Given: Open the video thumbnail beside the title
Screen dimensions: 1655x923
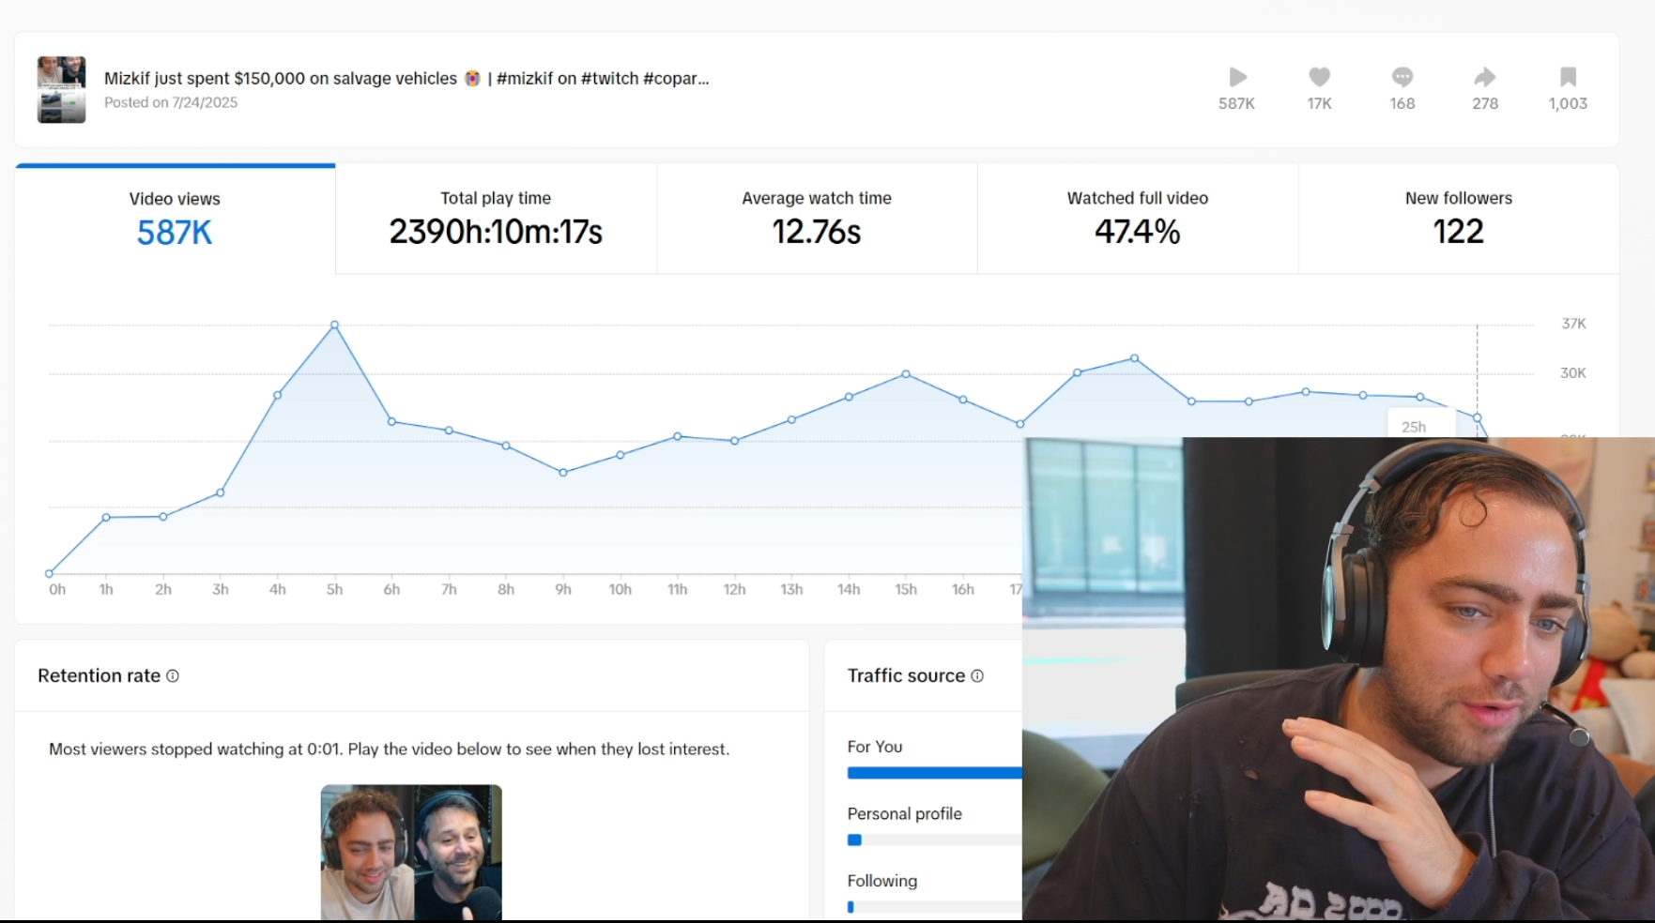Looking at the screenshot, I should coord(61,89).
